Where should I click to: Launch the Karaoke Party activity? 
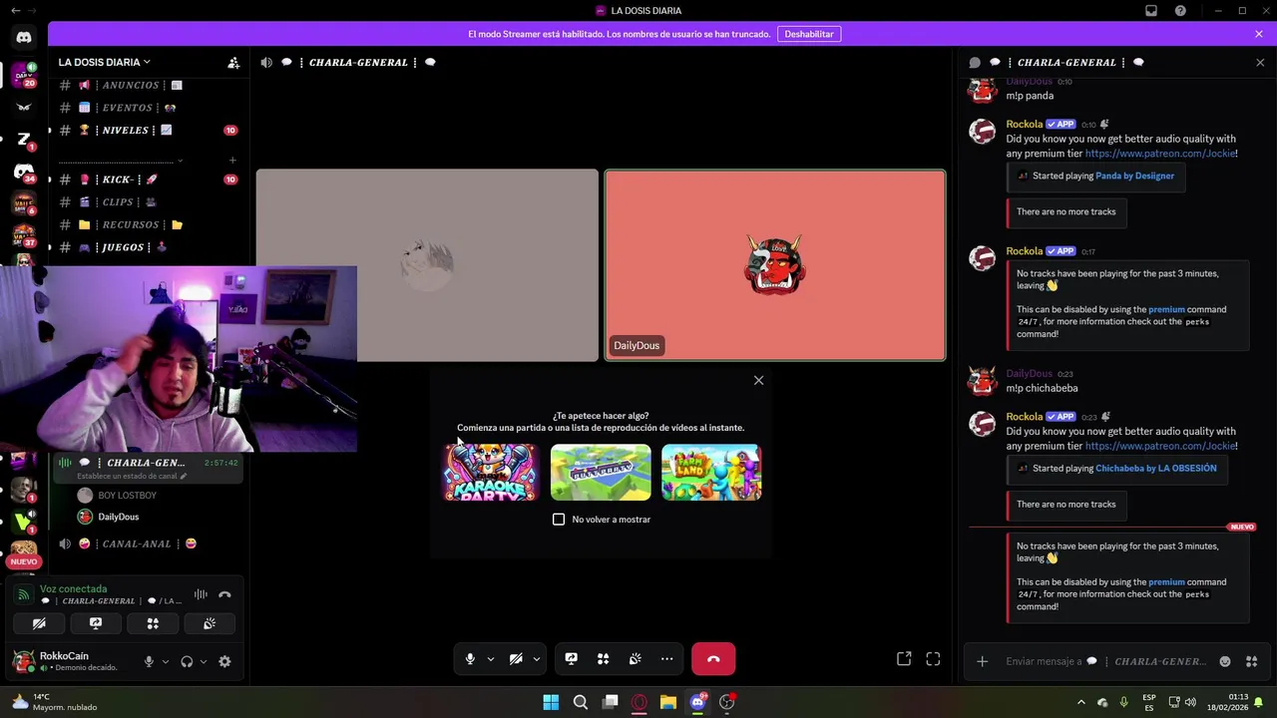(490, 472)
